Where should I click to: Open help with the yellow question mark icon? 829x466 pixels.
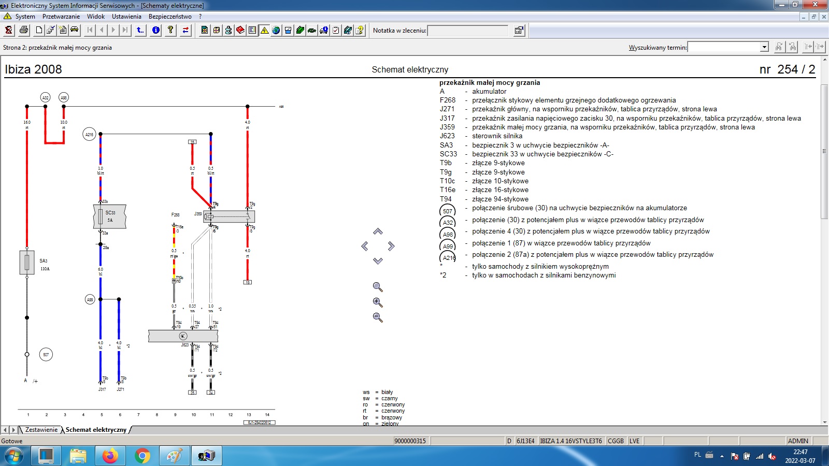tap(170, 30)
